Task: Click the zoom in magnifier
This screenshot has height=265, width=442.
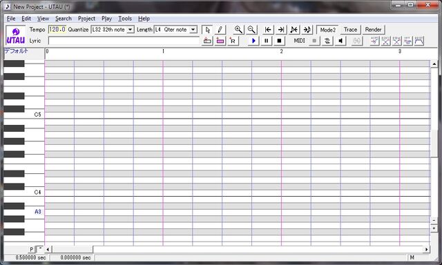Action: 238,30
